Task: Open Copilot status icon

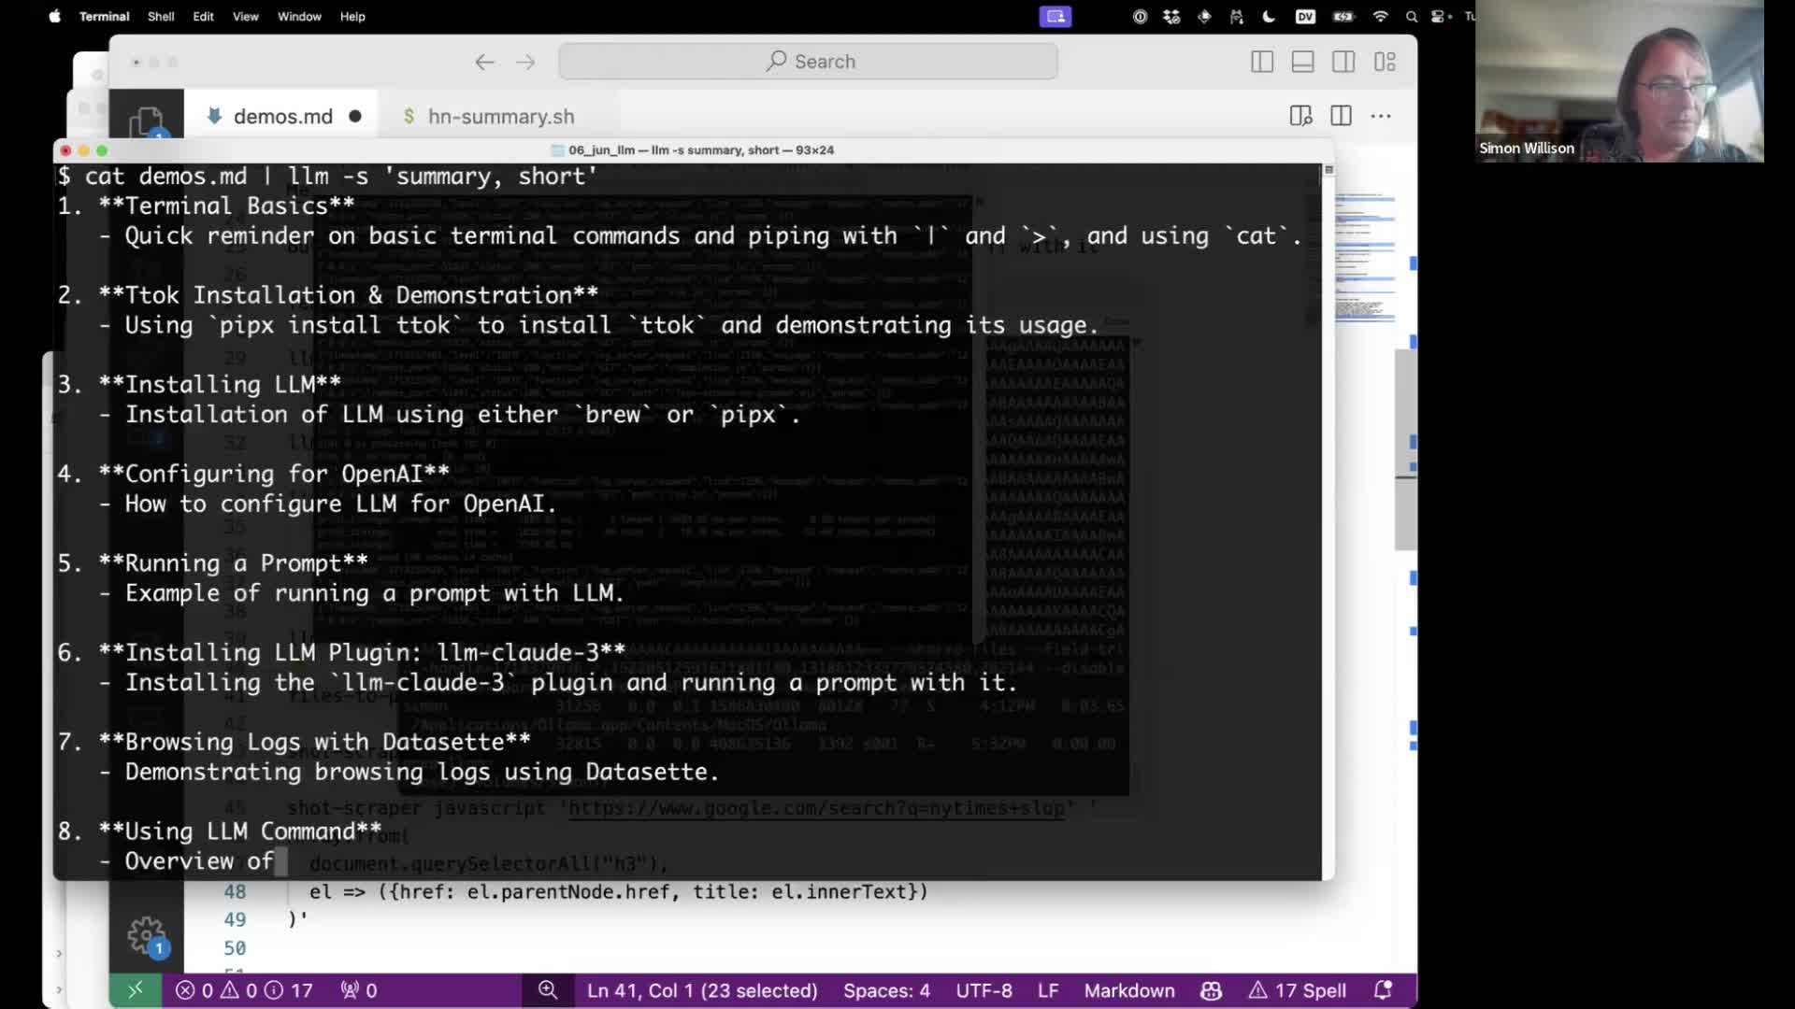Action: pyautogui.click(x=1211, y=990)
